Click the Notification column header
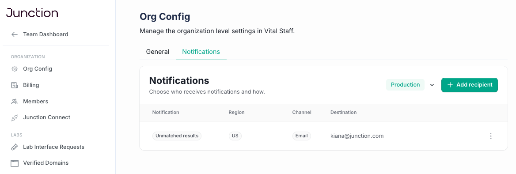Viewport: 516px width, 174px height. (166, 113)
